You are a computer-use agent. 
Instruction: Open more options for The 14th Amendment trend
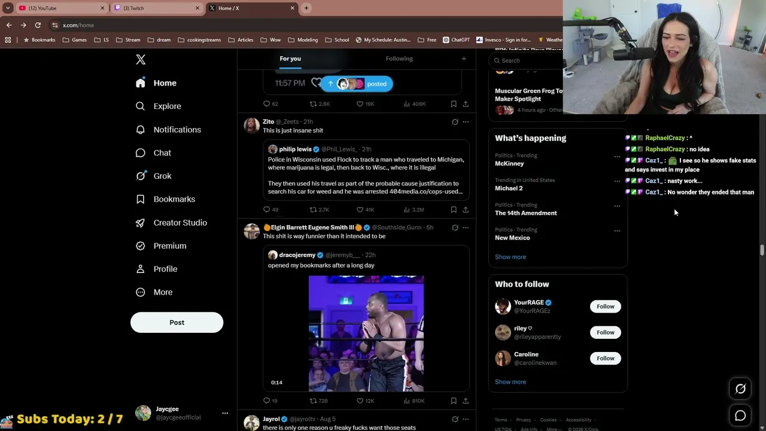click(617, 206)
